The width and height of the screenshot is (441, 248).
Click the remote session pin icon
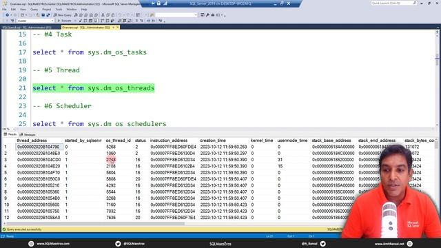(153, 3)
